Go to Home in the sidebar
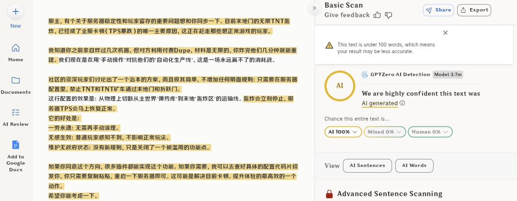517x201 pixels. (16, 48)
